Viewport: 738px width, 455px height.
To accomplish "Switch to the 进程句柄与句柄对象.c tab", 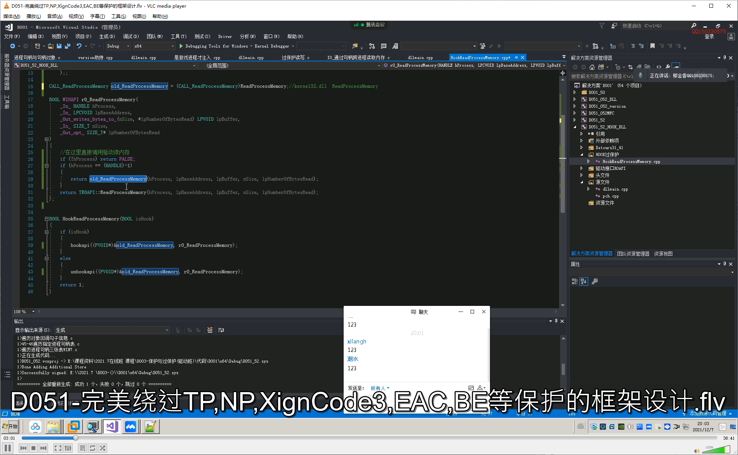I will point(37,57).
